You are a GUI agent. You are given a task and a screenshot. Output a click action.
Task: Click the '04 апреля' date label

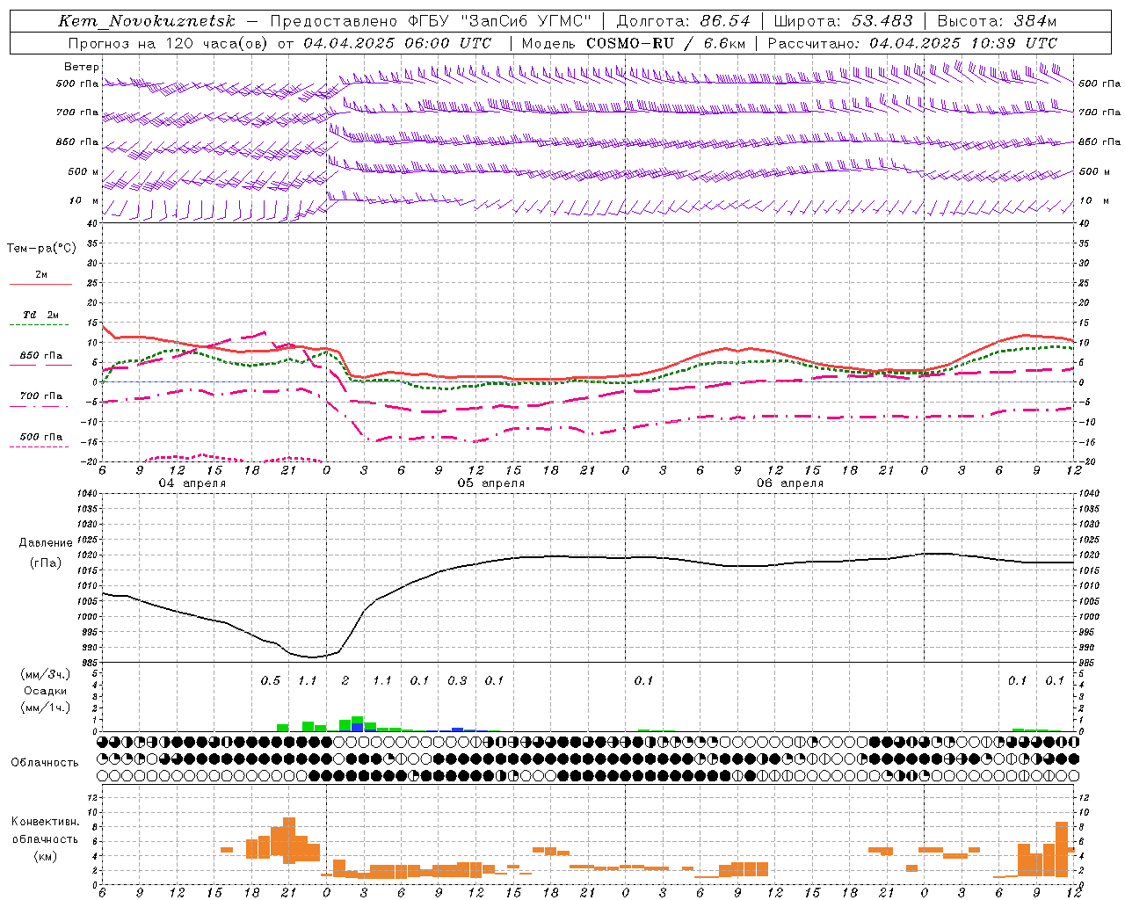click(x=192, y=483)
